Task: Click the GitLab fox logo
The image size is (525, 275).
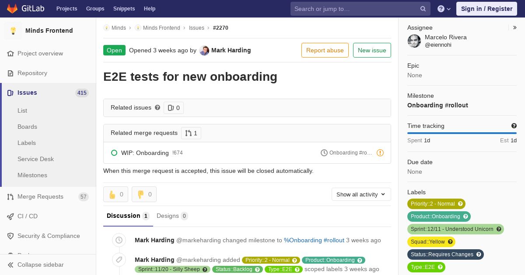Action: (12, 8)
